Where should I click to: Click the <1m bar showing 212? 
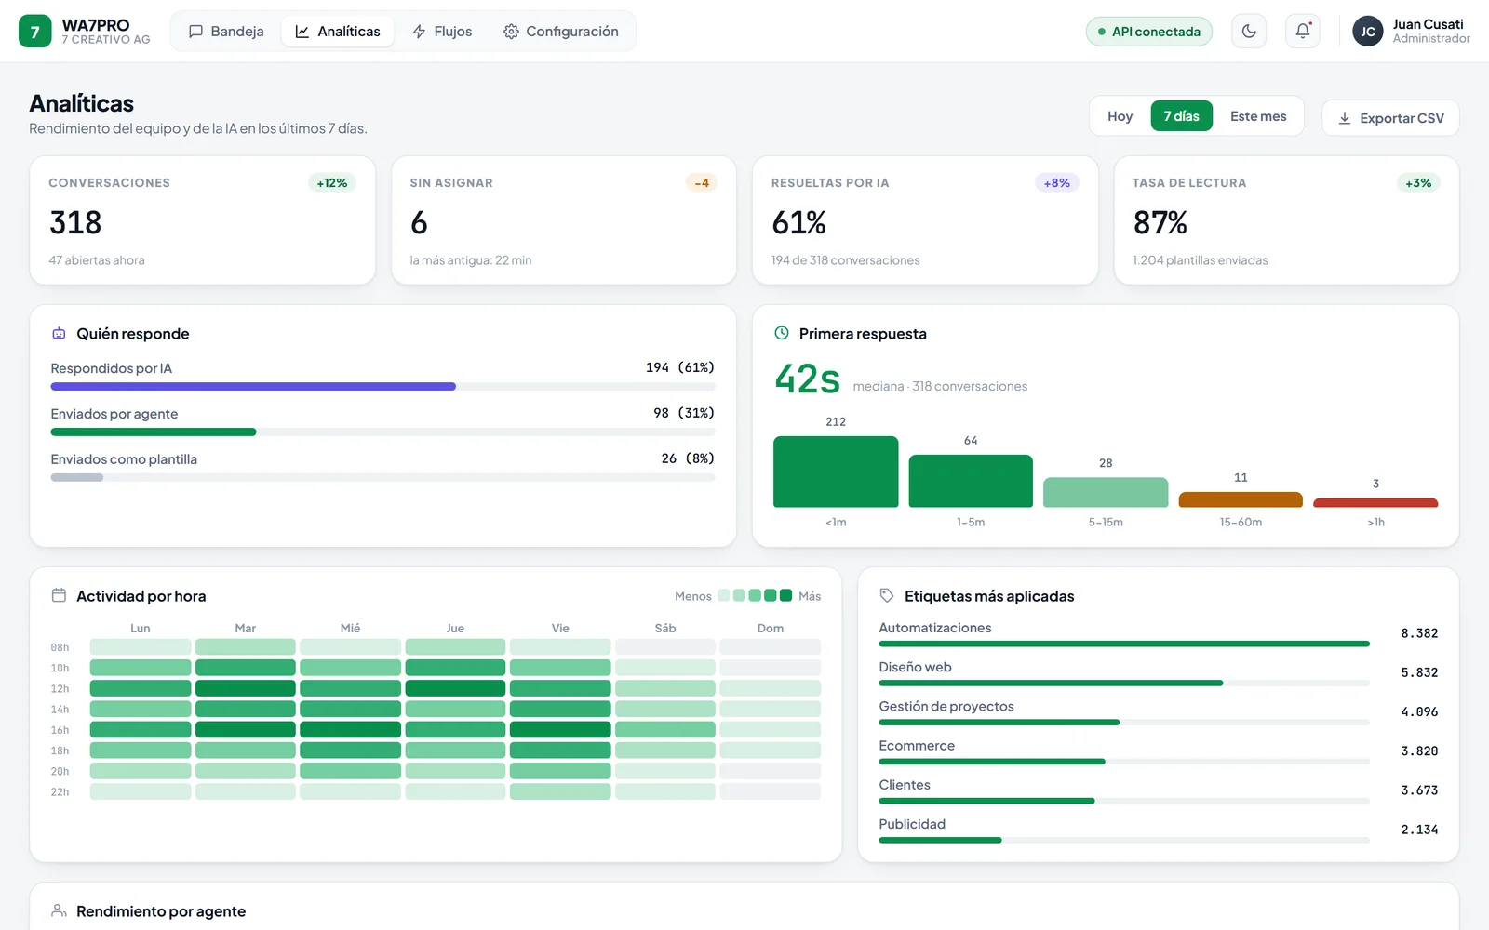(836, 472)
